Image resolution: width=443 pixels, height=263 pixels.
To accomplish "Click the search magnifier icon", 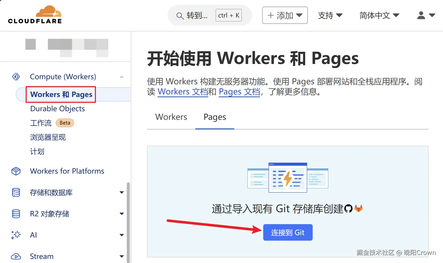I will pyautogui.click(x=180, y=16).
